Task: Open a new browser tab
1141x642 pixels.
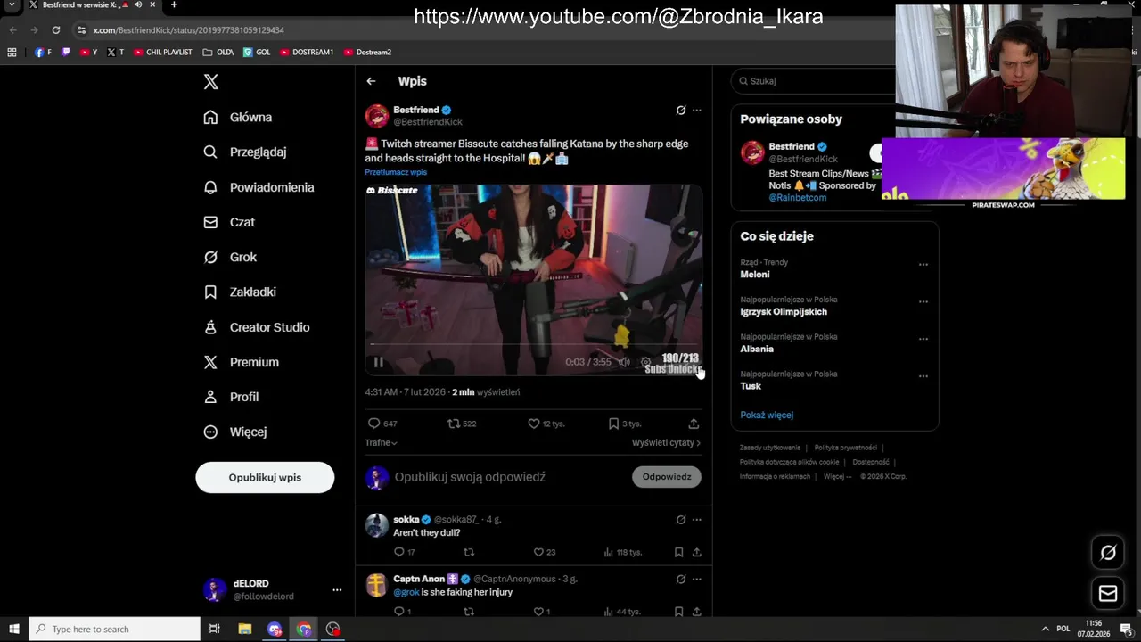Action: pos(174,5)
